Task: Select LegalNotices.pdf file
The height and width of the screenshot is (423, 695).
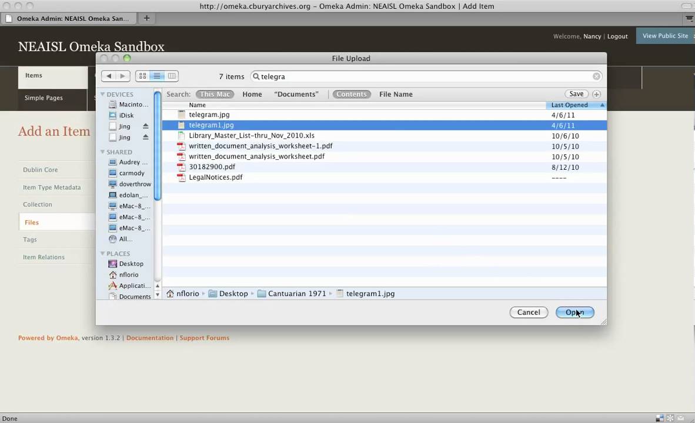Action: tap(385, 177)
